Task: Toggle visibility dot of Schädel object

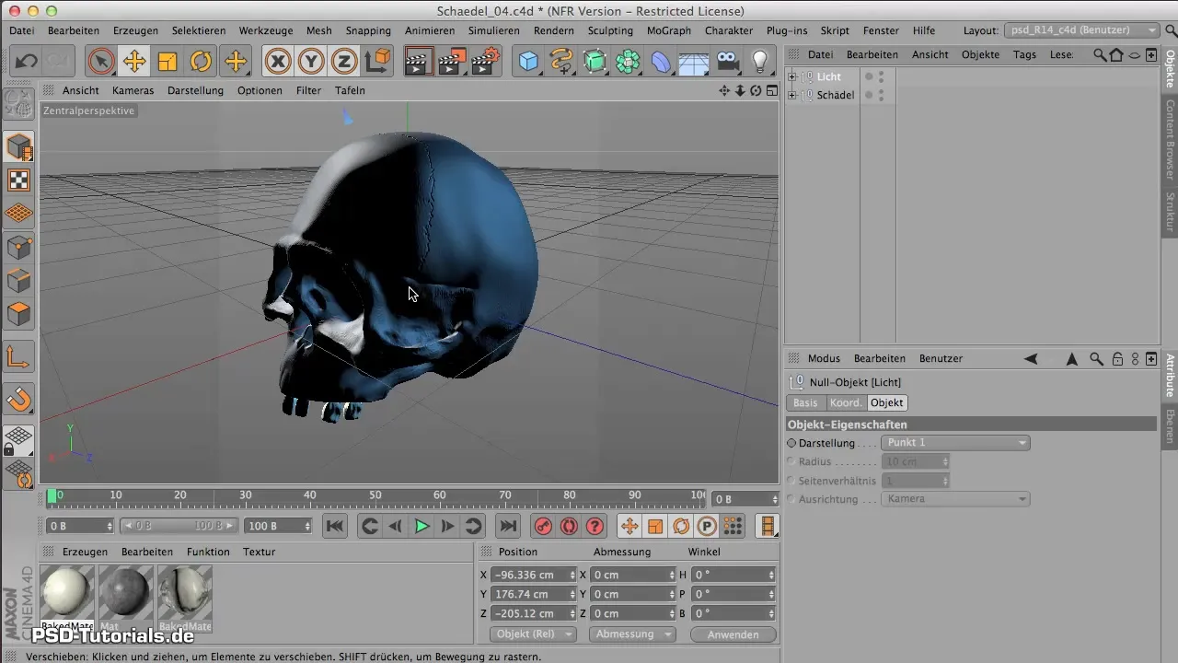Action: click(x=869, y=95)
